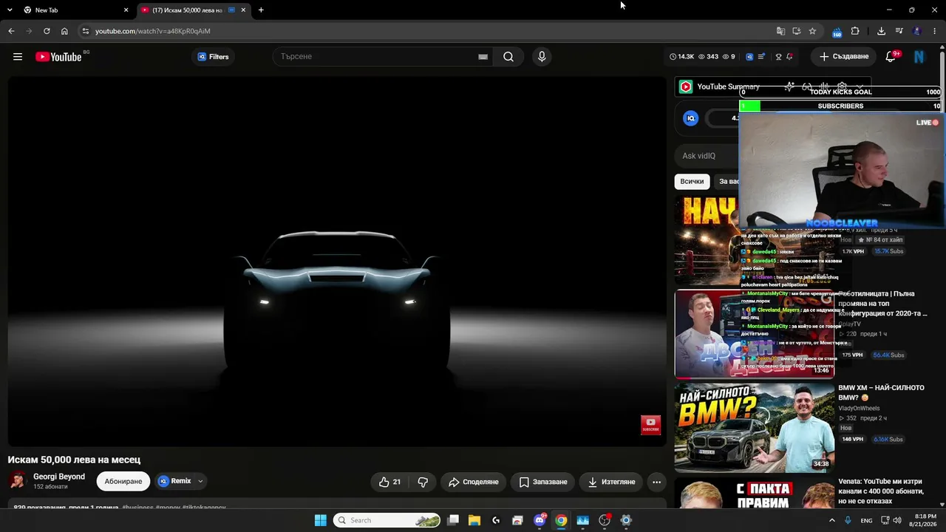Open the media controls icon
The height and width of the screenshot is (532, 946).
(x=899, y=31)
